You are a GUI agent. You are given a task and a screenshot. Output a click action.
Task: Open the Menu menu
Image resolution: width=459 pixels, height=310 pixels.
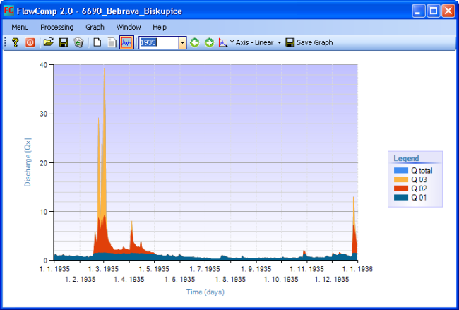[20, 28]
